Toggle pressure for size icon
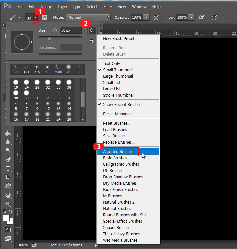This screenshot has width=237, height=249. coord(214,17)
